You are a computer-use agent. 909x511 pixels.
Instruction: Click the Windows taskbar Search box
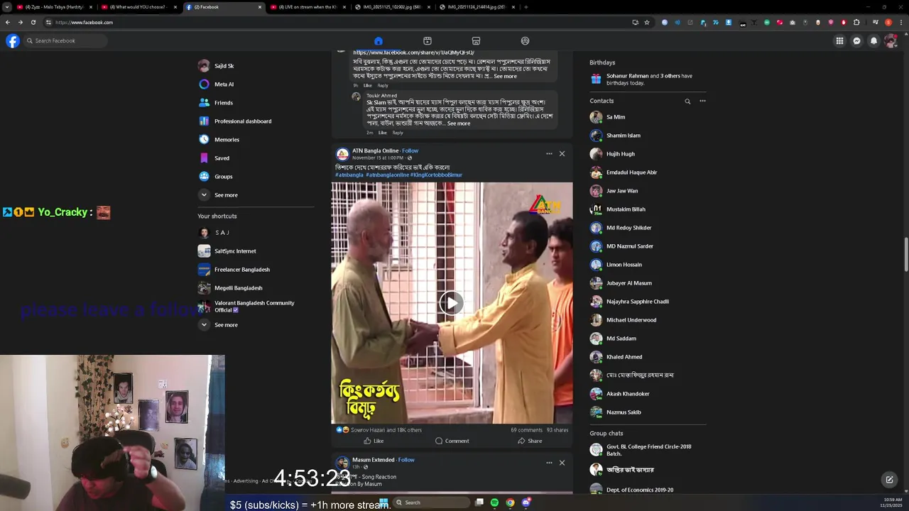pyautogui.click(x=431, y=502)
